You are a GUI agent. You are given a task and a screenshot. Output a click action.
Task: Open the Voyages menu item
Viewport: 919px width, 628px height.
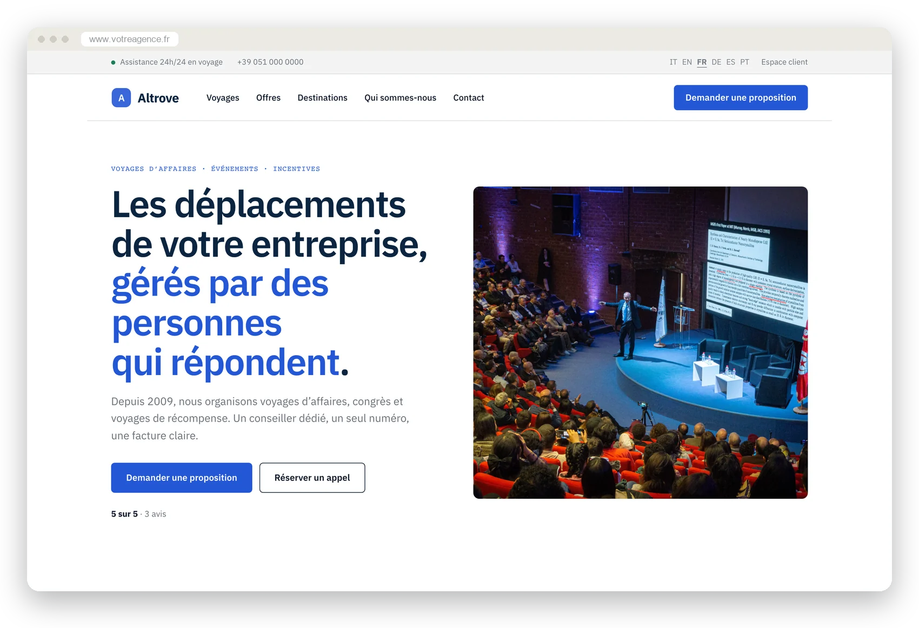[223, 98]
